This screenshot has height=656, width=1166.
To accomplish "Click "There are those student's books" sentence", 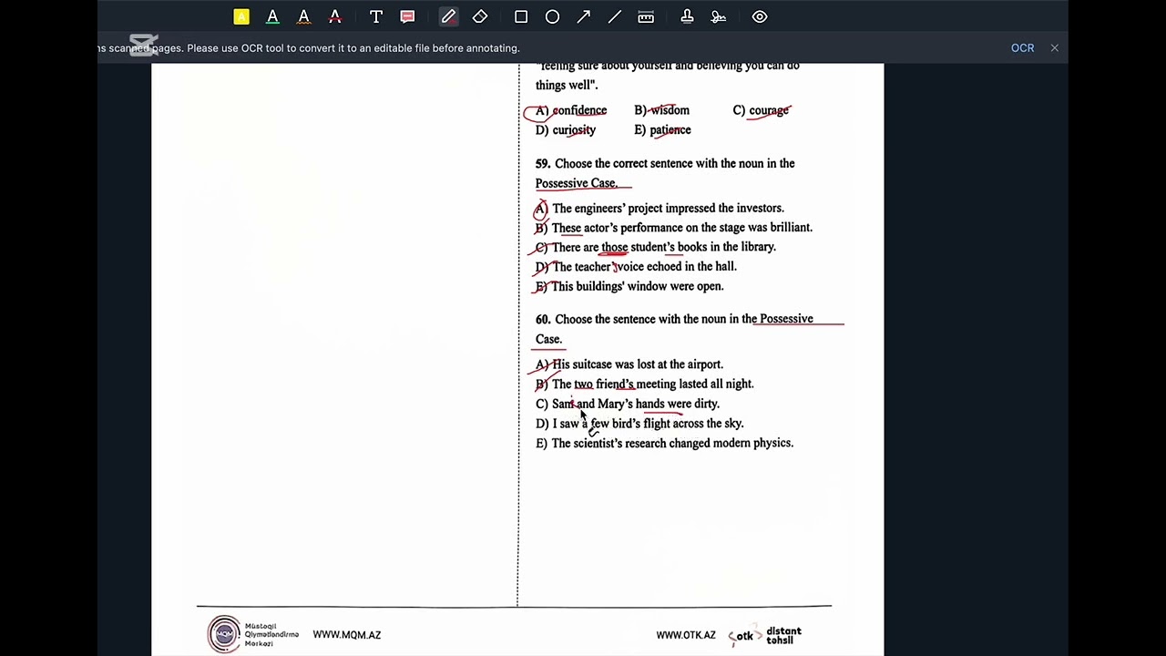I will (656, 247).
